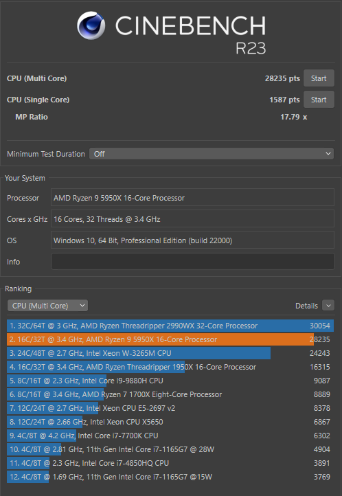Click the CPU (Multi Core) label
The image size is (342, 496).
36,78
